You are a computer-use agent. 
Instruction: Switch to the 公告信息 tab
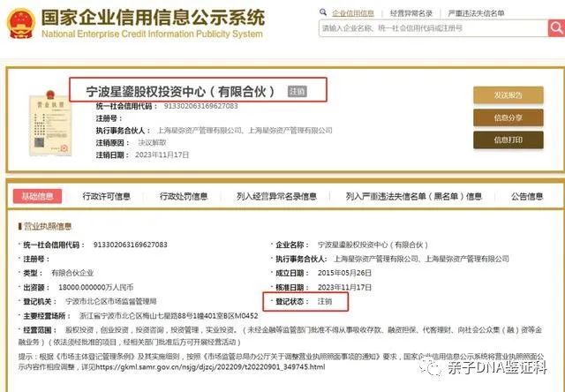527,196
